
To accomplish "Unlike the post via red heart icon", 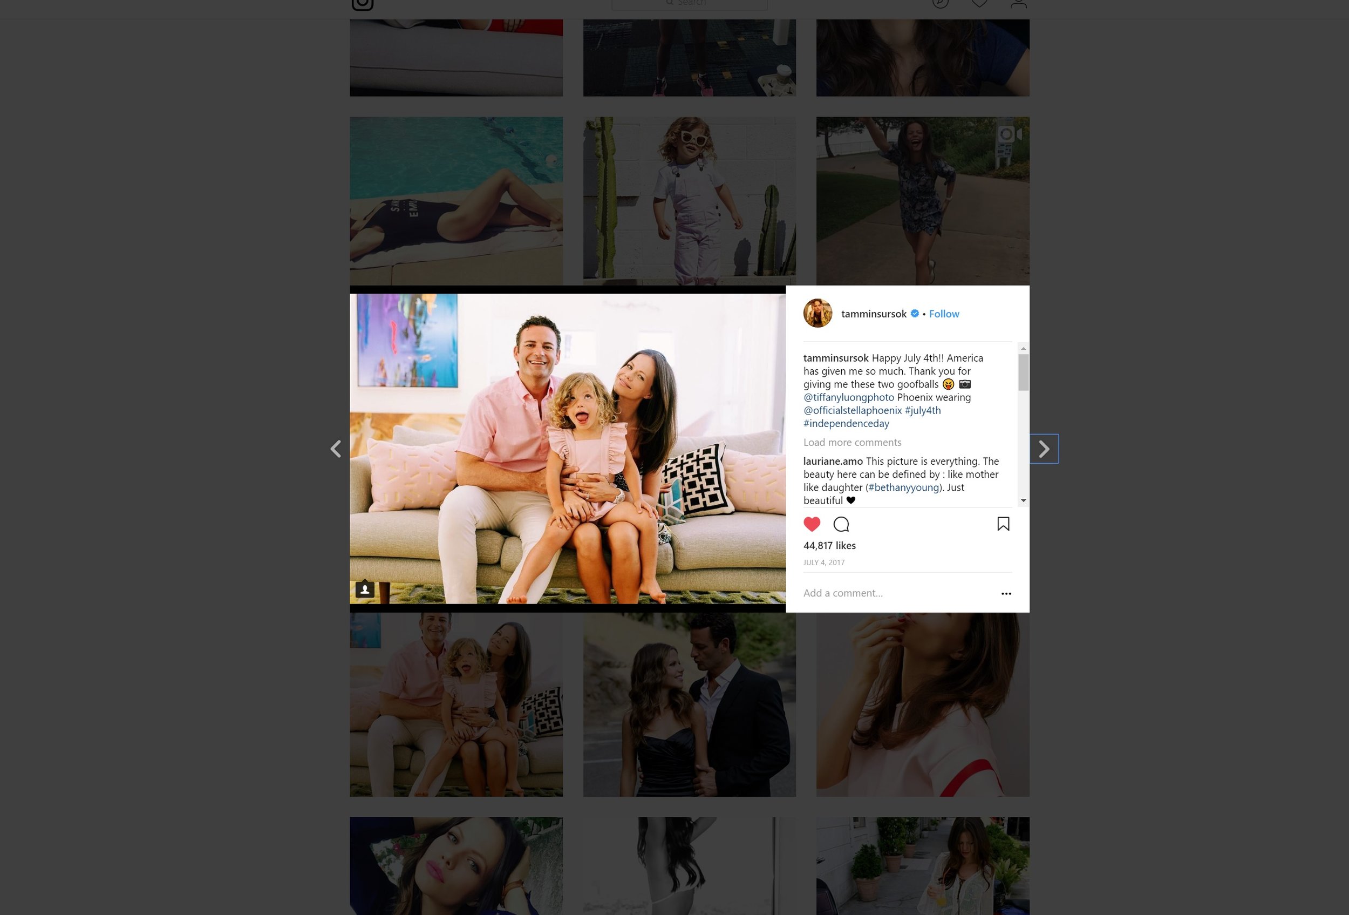I will pyautogui.click(x=812, y=524).
